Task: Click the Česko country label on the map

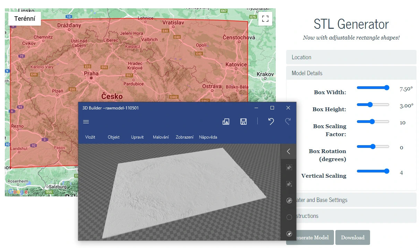Action: tap(113, 96)
